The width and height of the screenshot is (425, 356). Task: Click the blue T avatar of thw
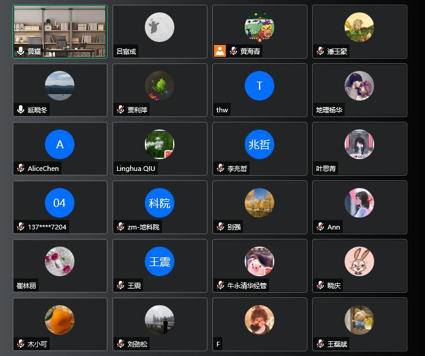point(259,86)
